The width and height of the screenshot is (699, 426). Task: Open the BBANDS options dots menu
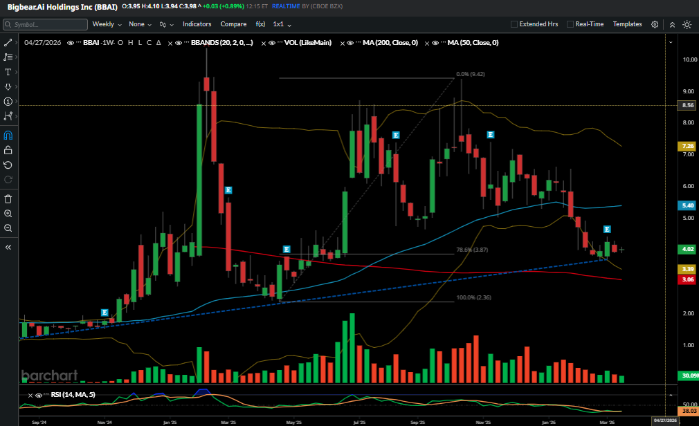click(x=186, y=43)
